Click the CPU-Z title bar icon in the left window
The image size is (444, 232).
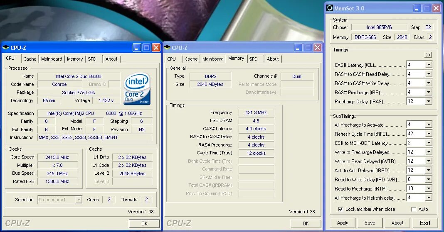pyautogui.click(x=6, y=48)
